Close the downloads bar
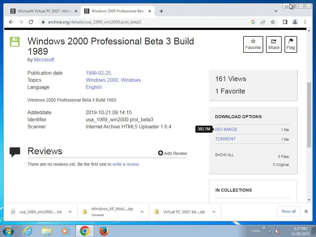 [306, 211]
